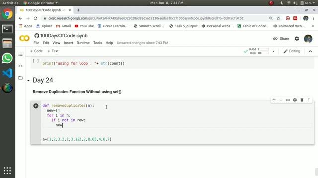Click the Share button
This screenshot has width=318, height=178.
tap(281, 39)
